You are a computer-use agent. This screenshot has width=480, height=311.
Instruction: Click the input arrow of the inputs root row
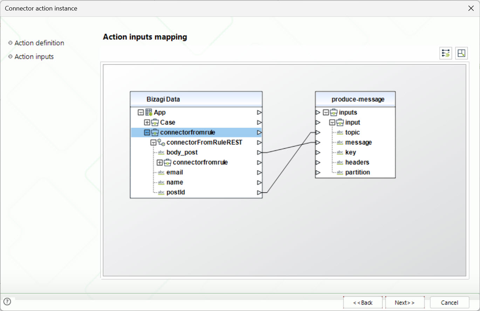point(318,112)
